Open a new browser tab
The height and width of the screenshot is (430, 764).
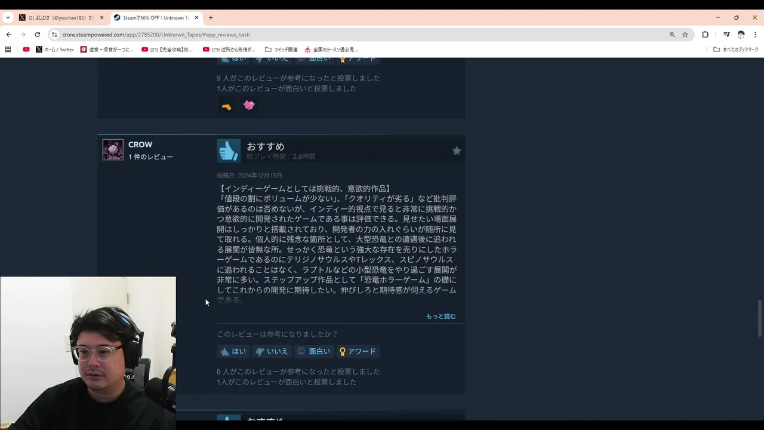coord(211,18)
